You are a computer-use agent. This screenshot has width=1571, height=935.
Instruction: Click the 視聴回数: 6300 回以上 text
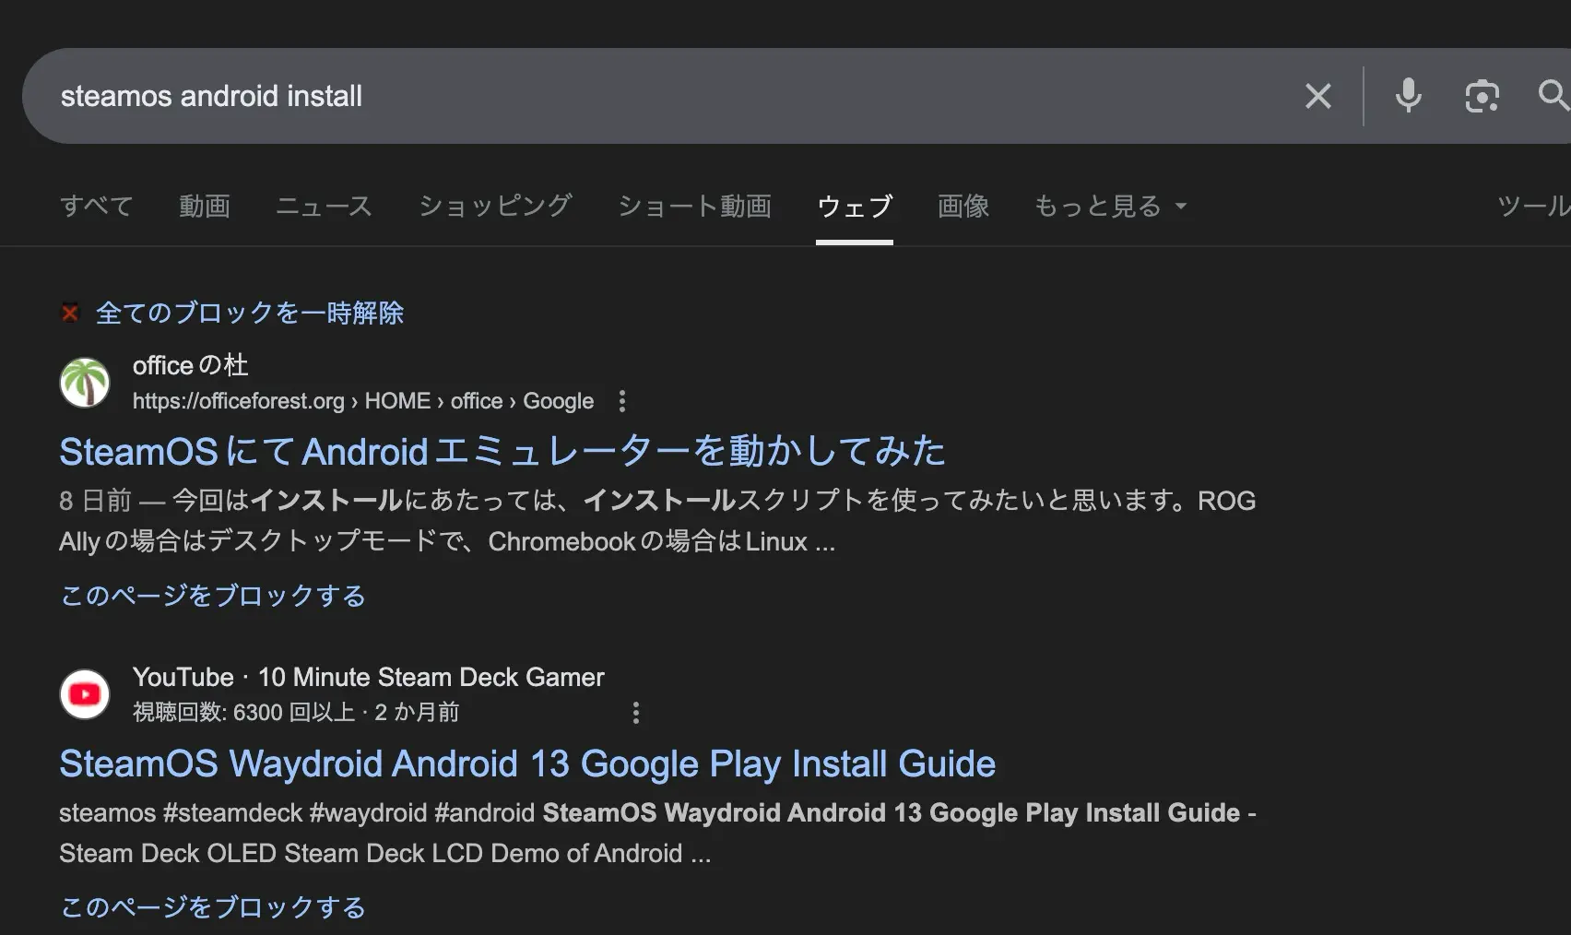(244, 713)
